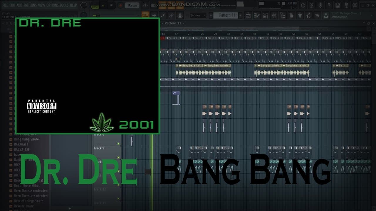
Task: Click the microphone one-click recording icon
Action: click(x=320, y=5)
